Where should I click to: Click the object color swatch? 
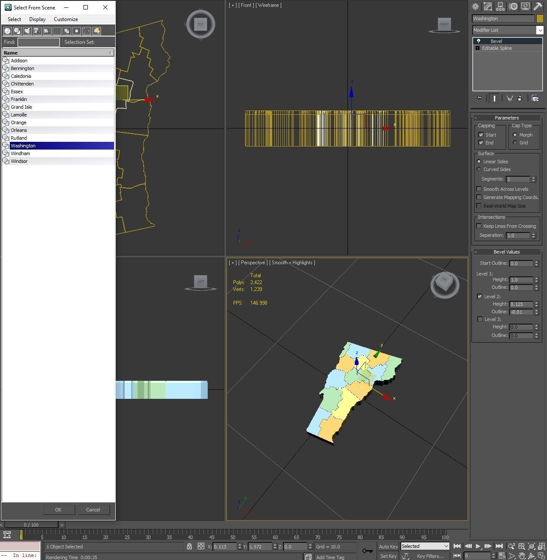coord(540,18)
